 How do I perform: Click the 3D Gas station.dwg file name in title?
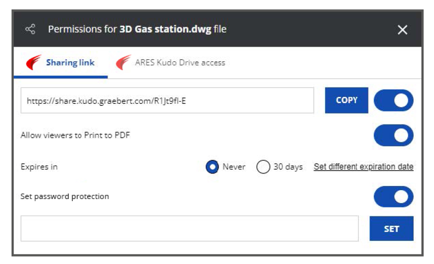click(165, 29)
